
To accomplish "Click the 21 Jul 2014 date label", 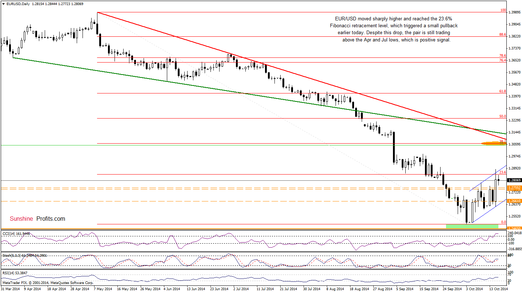I will click(289, 289).
